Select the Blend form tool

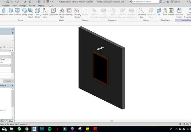pyautogui.click(x=11, y=12)
